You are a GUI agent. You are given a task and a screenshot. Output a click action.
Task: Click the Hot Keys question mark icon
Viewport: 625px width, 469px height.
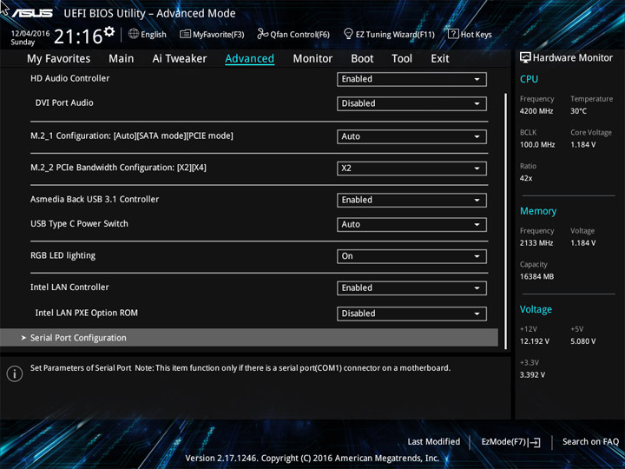pyautogui.click(x=453, y=34)
